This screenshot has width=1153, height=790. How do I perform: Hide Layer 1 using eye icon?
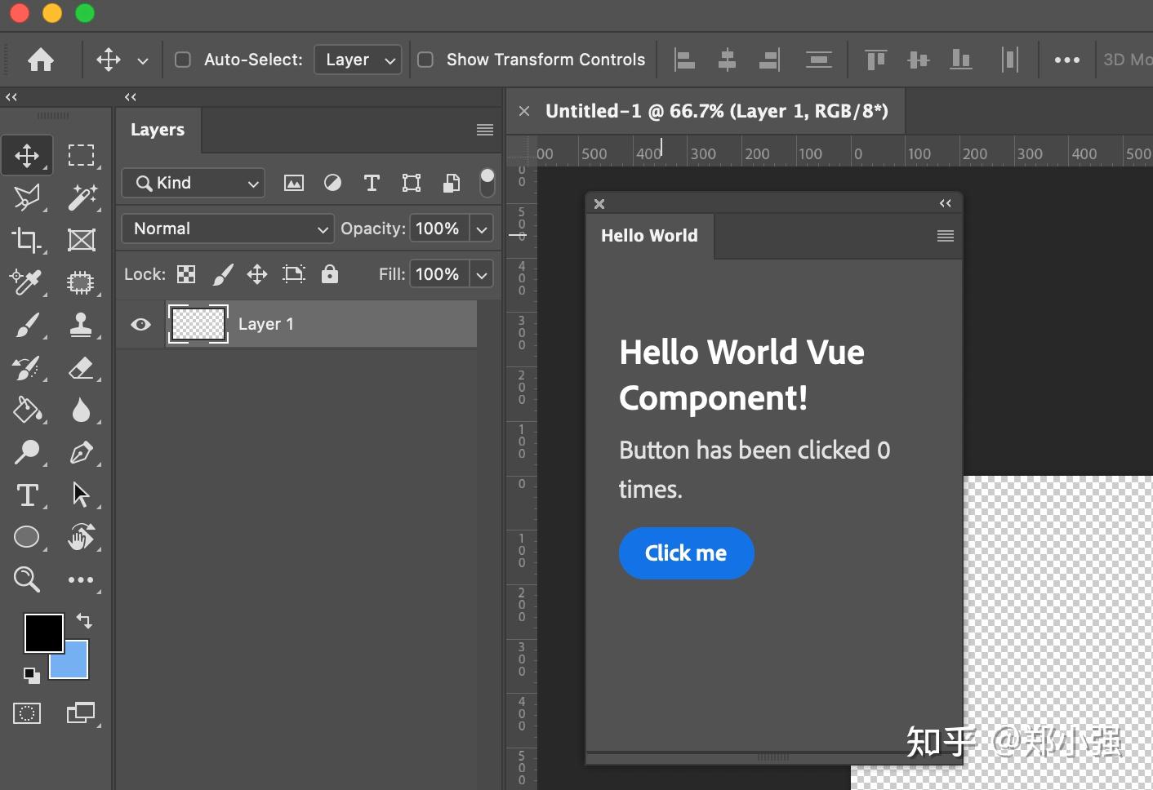pyautogui.click(x=140, y=325)
